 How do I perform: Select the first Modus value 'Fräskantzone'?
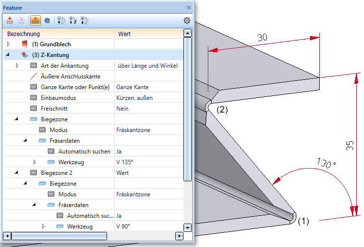[133, 130]
